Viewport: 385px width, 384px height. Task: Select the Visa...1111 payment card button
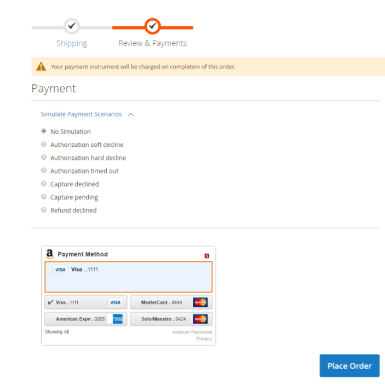pos(85,302)
